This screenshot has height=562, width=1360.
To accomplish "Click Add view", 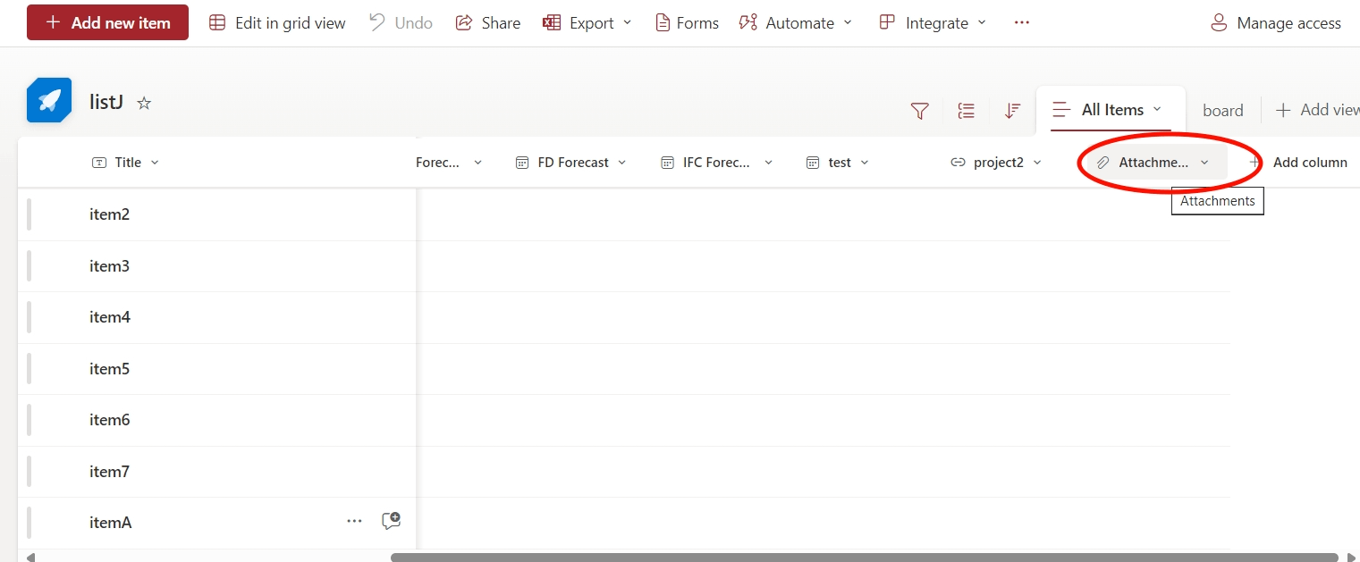I will [x=1317, y=110].
